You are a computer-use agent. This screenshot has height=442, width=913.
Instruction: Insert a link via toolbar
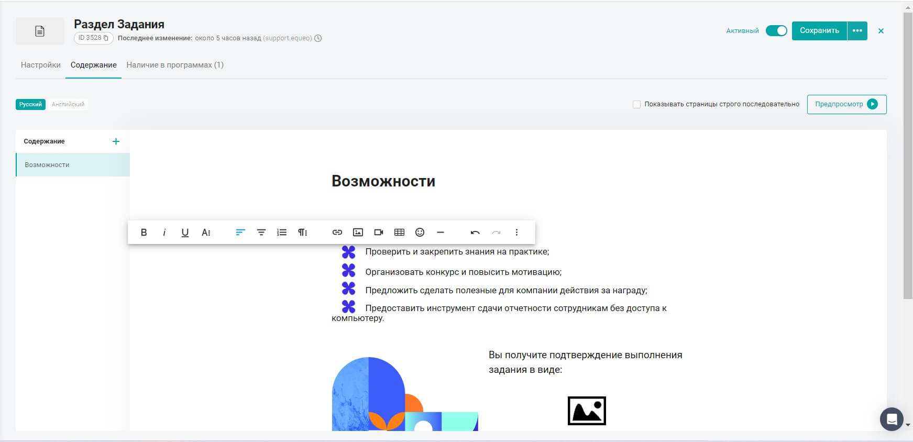coord(337,233)
